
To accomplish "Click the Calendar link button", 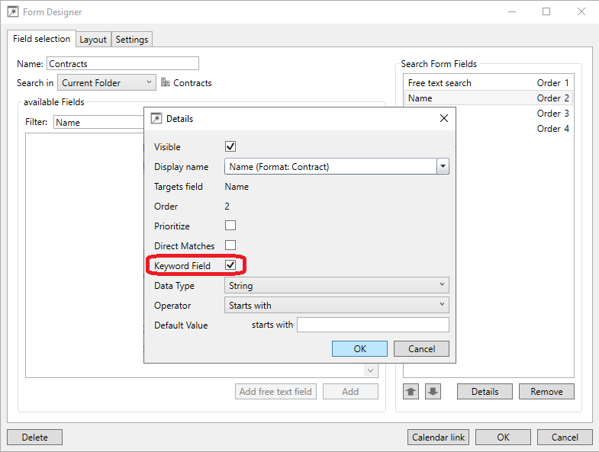I will 439,438.
